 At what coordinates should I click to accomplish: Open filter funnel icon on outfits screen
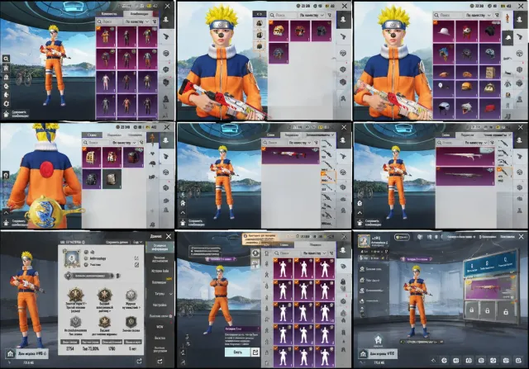155,21
